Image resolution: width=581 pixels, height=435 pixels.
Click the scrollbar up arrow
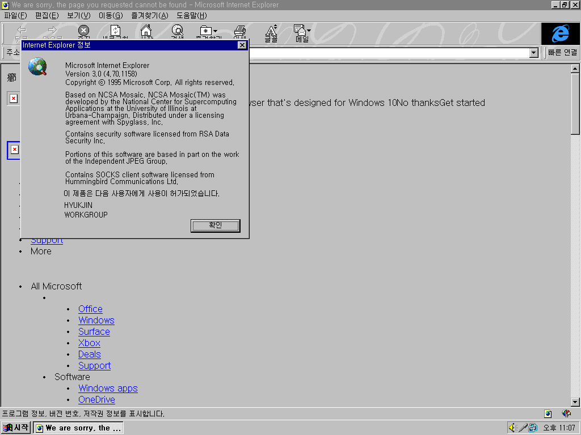coord(575,69)
